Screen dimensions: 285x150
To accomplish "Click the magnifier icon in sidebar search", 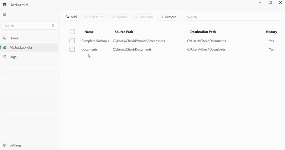I will pyautogui.click(x=53, y=26).
